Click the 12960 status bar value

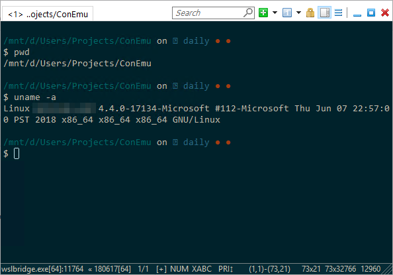point(371,269)
